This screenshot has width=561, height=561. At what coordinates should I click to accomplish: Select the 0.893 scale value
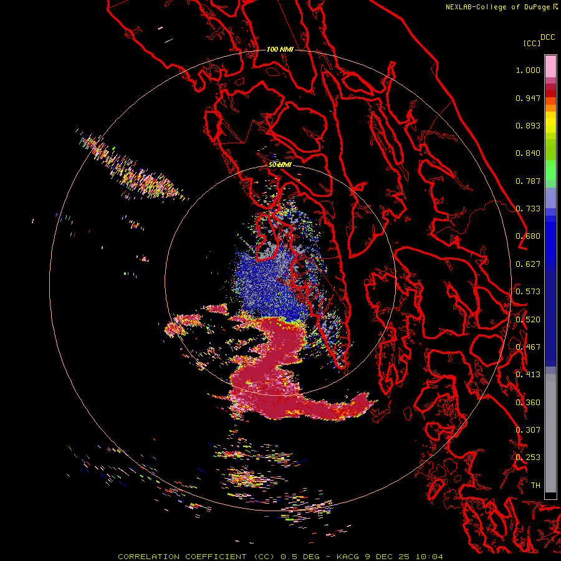pos(528,125)
